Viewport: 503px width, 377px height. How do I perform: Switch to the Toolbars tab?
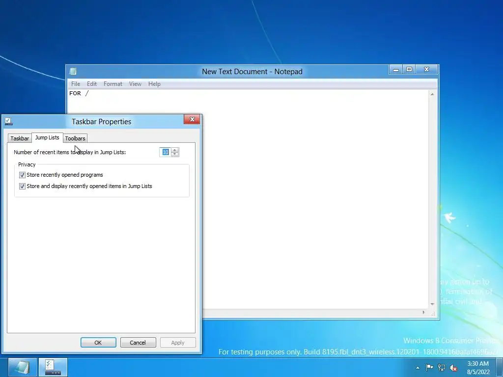[75, 138]
